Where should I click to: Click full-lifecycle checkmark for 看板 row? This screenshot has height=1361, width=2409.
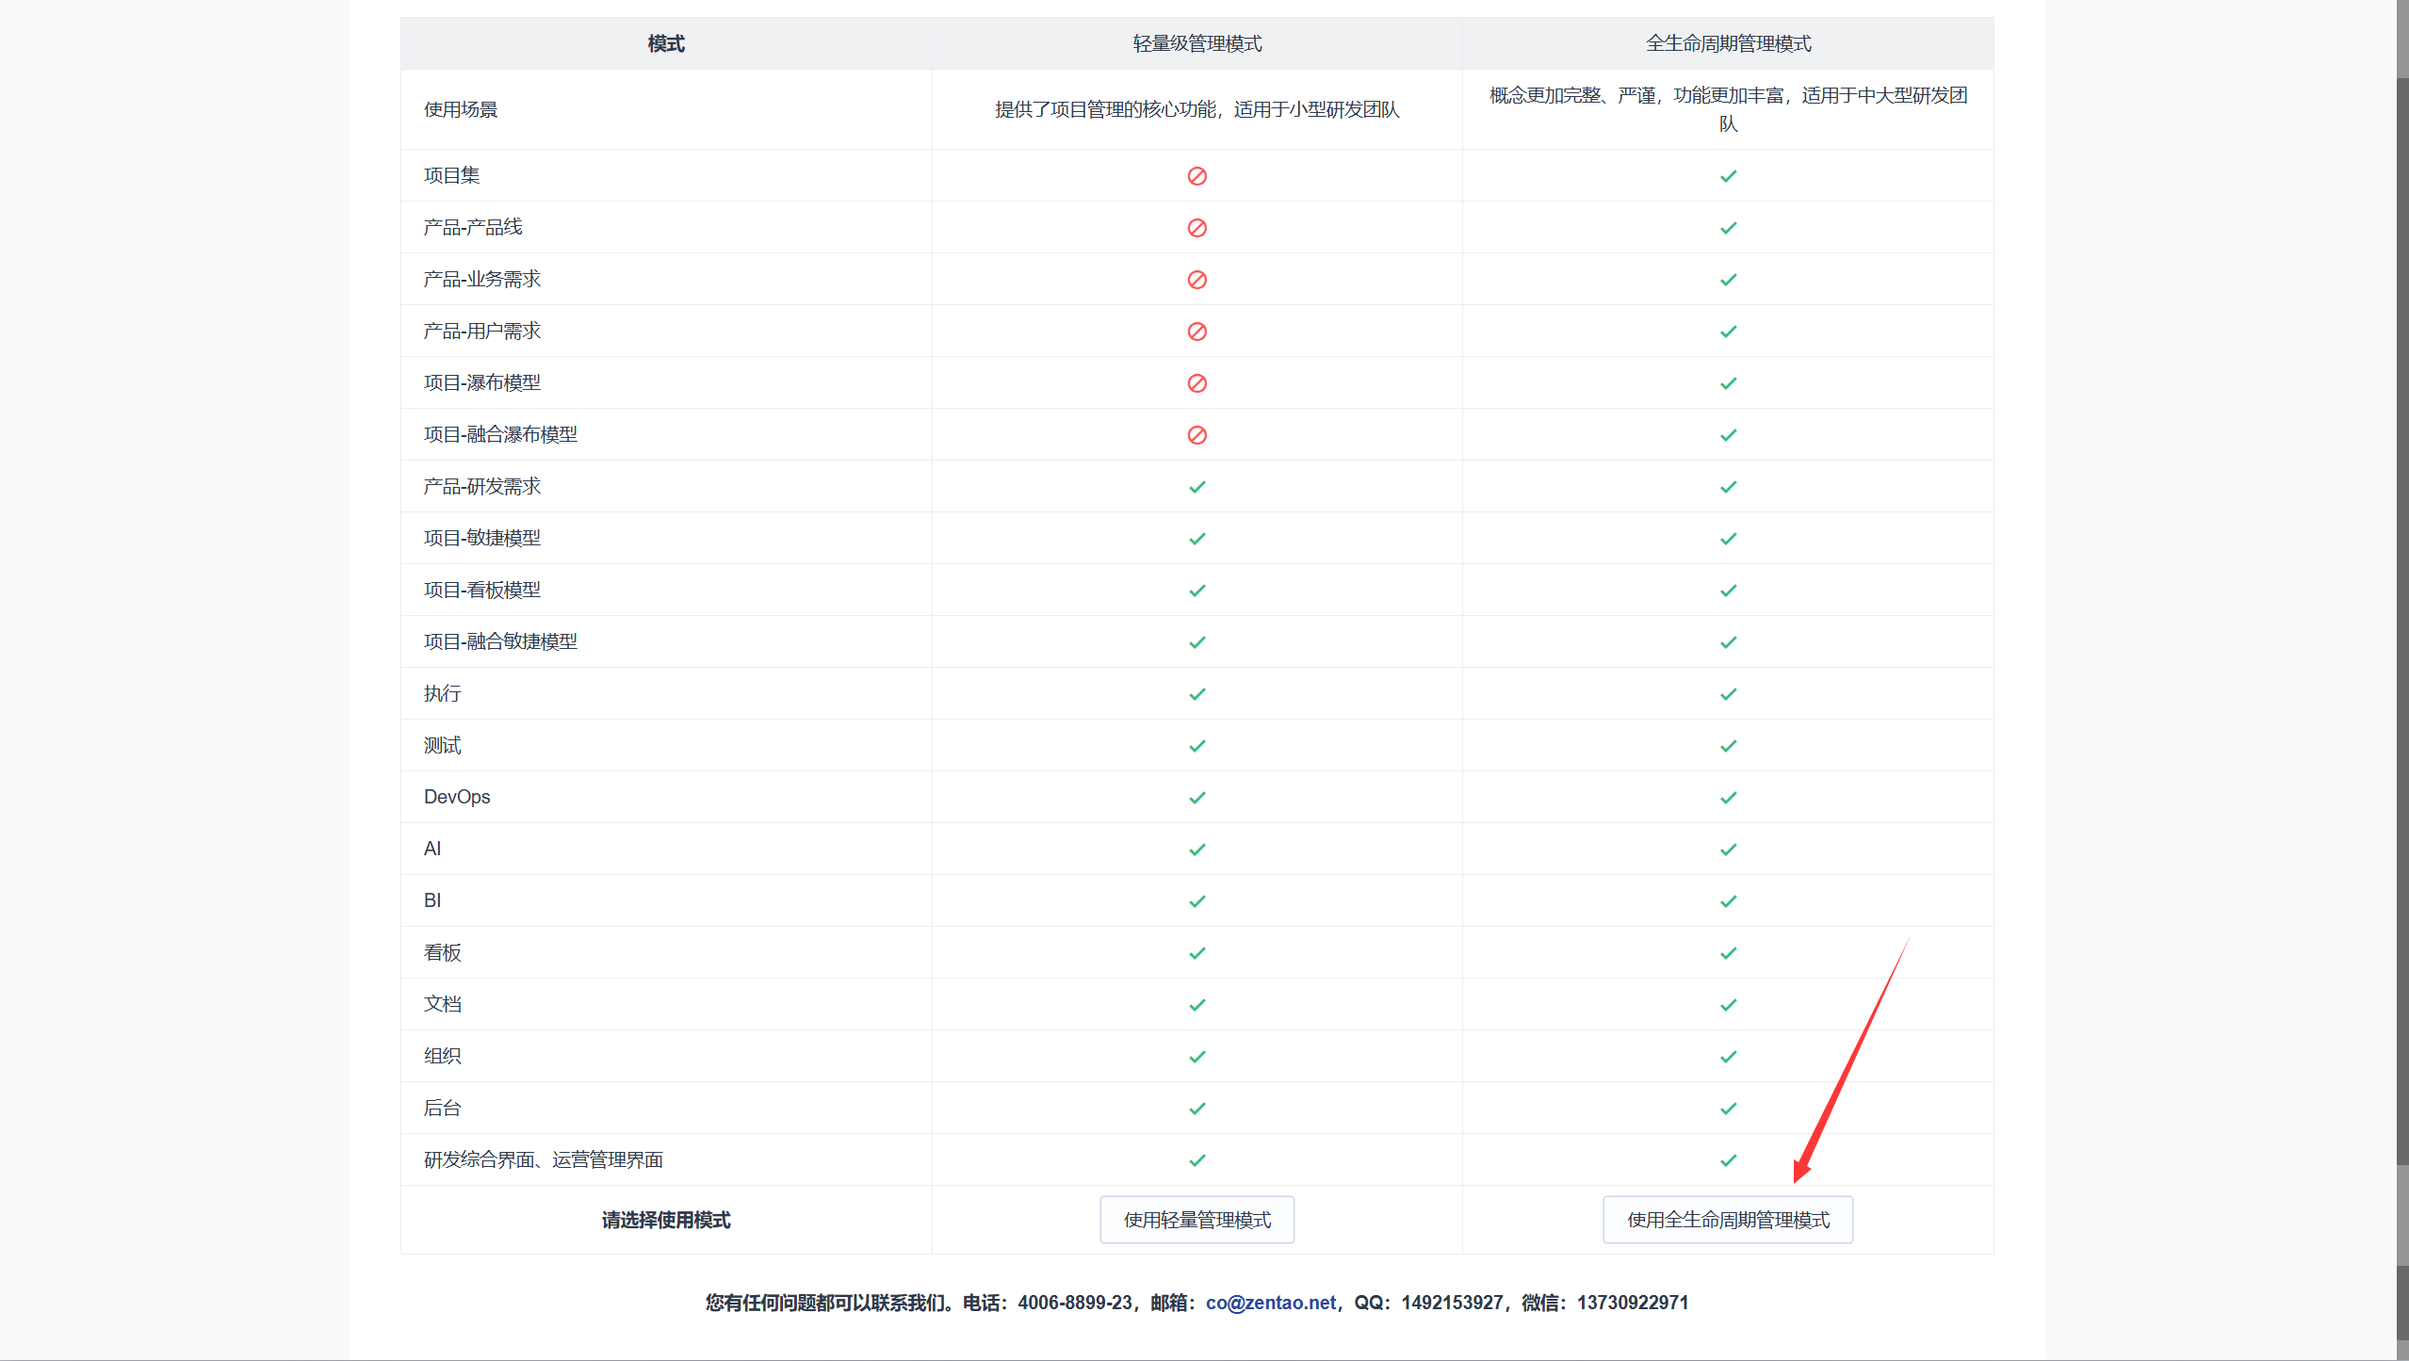(1728, 953)
